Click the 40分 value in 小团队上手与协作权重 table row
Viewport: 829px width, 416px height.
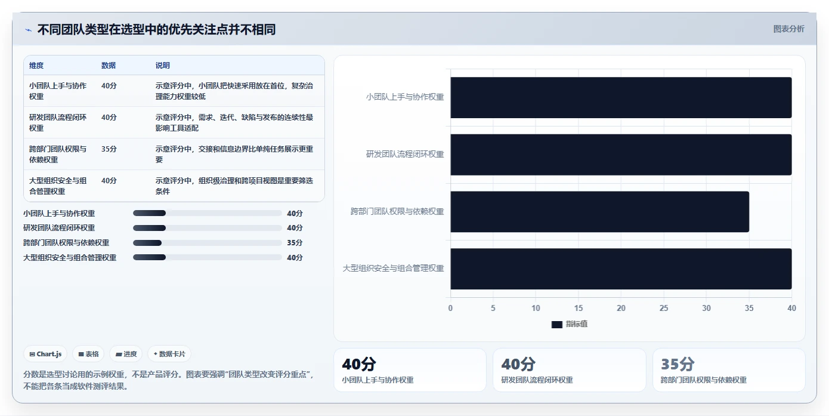coord(109,85)
